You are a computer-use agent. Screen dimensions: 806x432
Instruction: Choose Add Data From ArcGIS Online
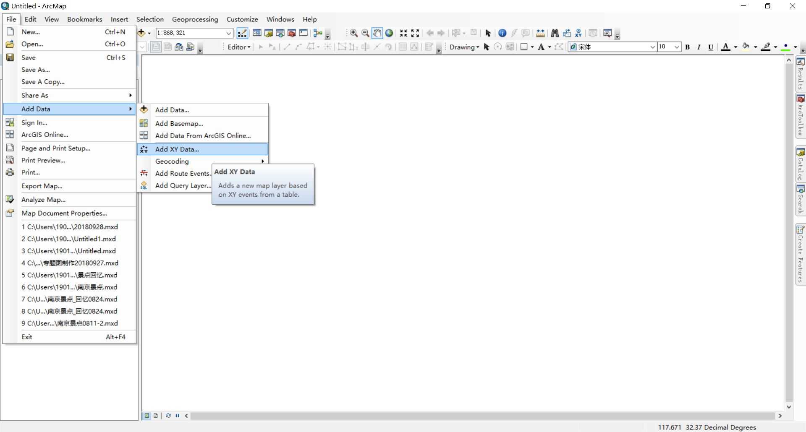point(202,135)
